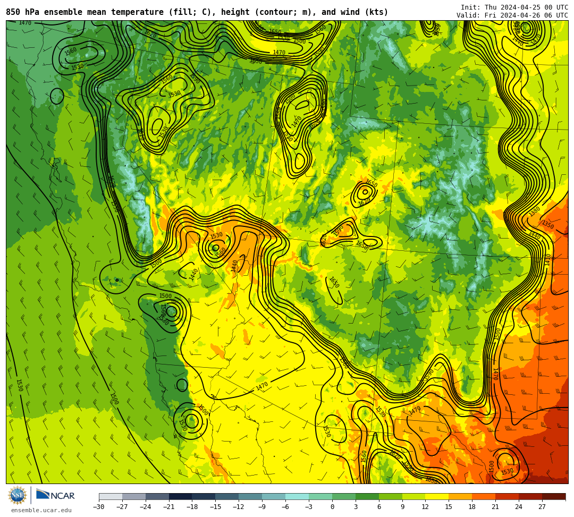The height and width of the screenshot is (517, 574).
Task: Pick the teal -12 to -9 colorbar swatch
Action: [x=250, y=496]
